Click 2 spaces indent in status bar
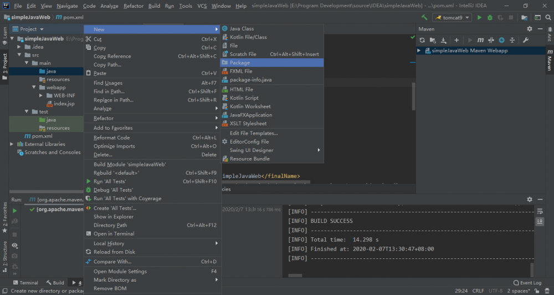554x295 pixels. pyautogui.click(x=519, y=291)
